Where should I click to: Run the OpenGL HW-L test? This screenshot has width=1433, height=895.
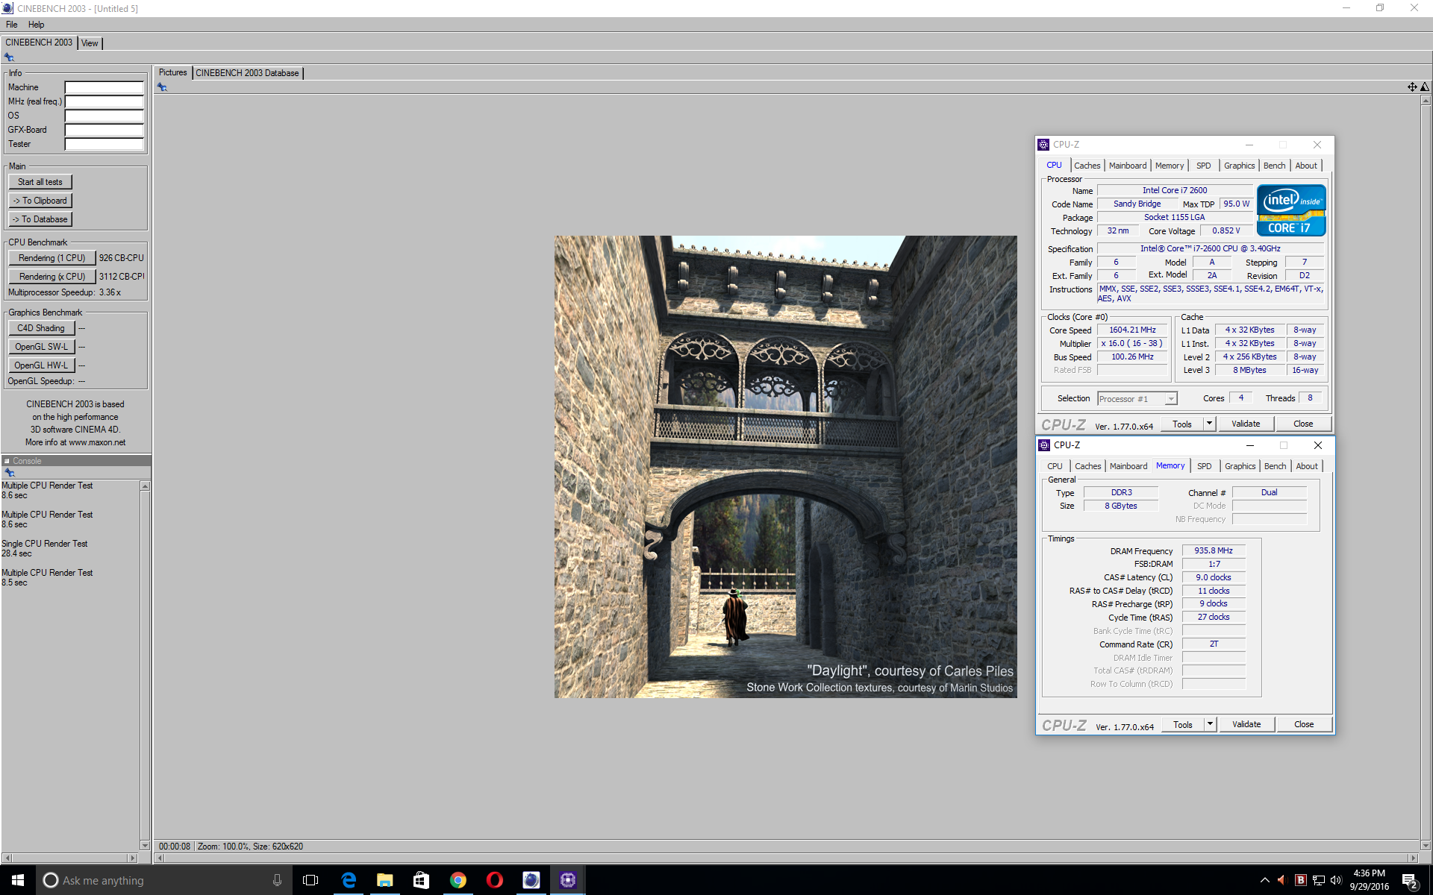(41, 365)
